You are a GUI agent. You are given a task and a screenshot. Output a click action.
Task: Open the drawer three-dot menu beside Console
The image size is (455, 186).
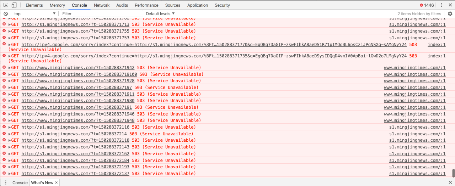pyautogui.click(x=6, y=182)
